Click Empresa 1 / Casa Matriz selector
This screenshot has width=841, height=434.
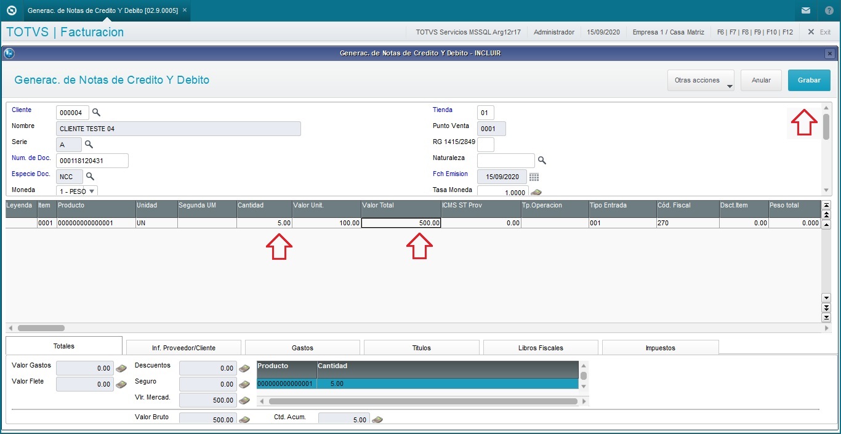coord(667,32)
